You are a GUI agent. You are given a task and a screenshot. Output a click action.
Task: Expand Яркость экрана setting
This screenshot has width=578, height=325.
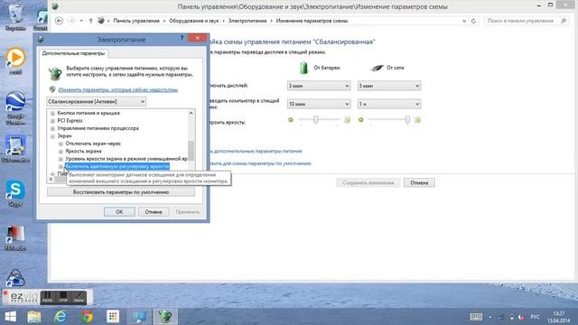click(x=61, y=152)
